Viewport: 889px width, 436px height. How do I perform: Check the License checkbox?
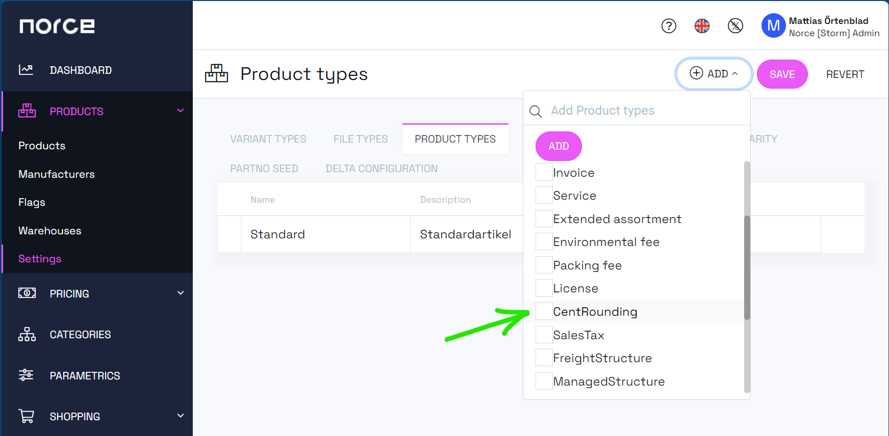(544, 288)
